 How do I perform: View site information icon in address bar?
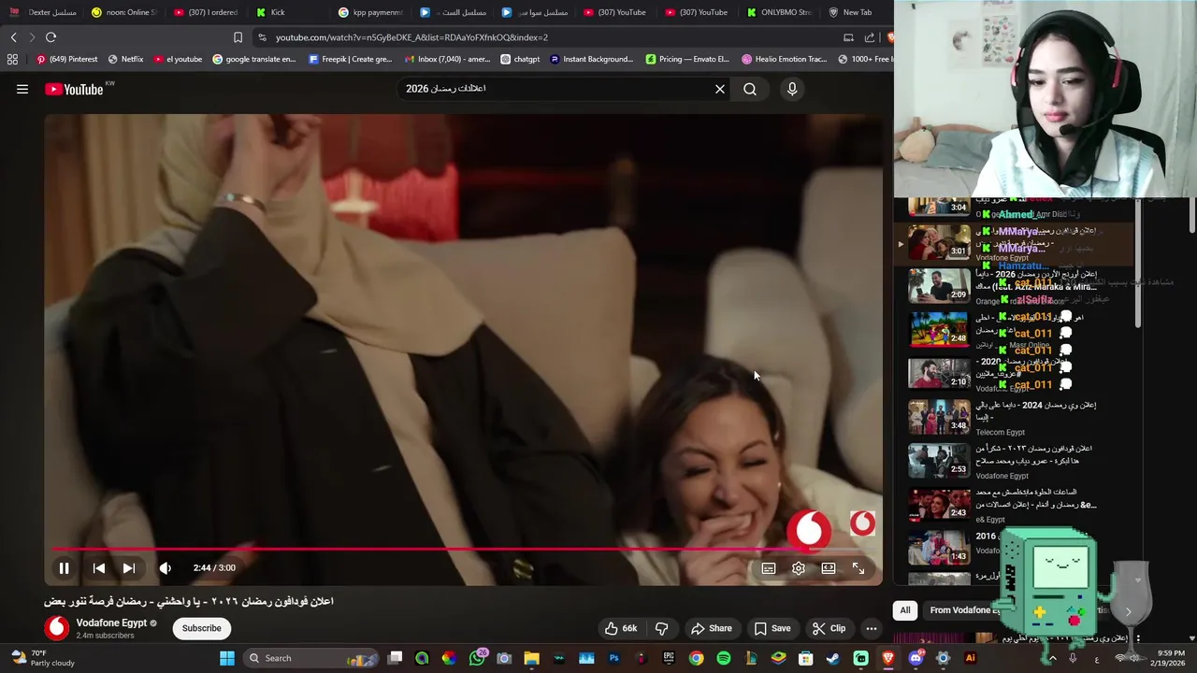point(262,37)
